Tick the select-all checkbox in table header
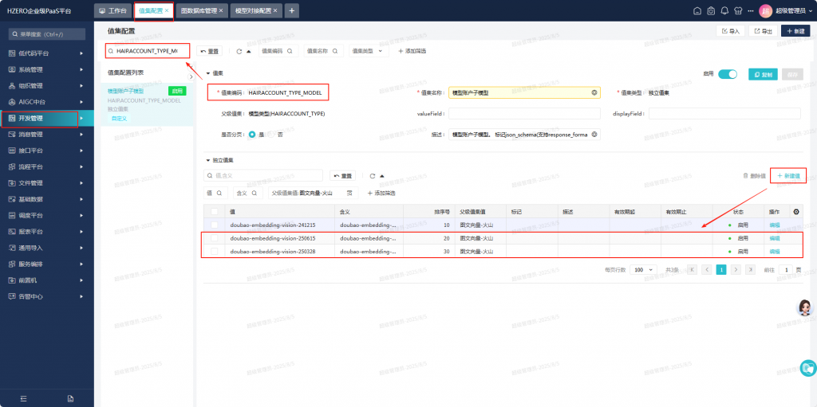The image size is (817, 407). click(x=214, y=211)
